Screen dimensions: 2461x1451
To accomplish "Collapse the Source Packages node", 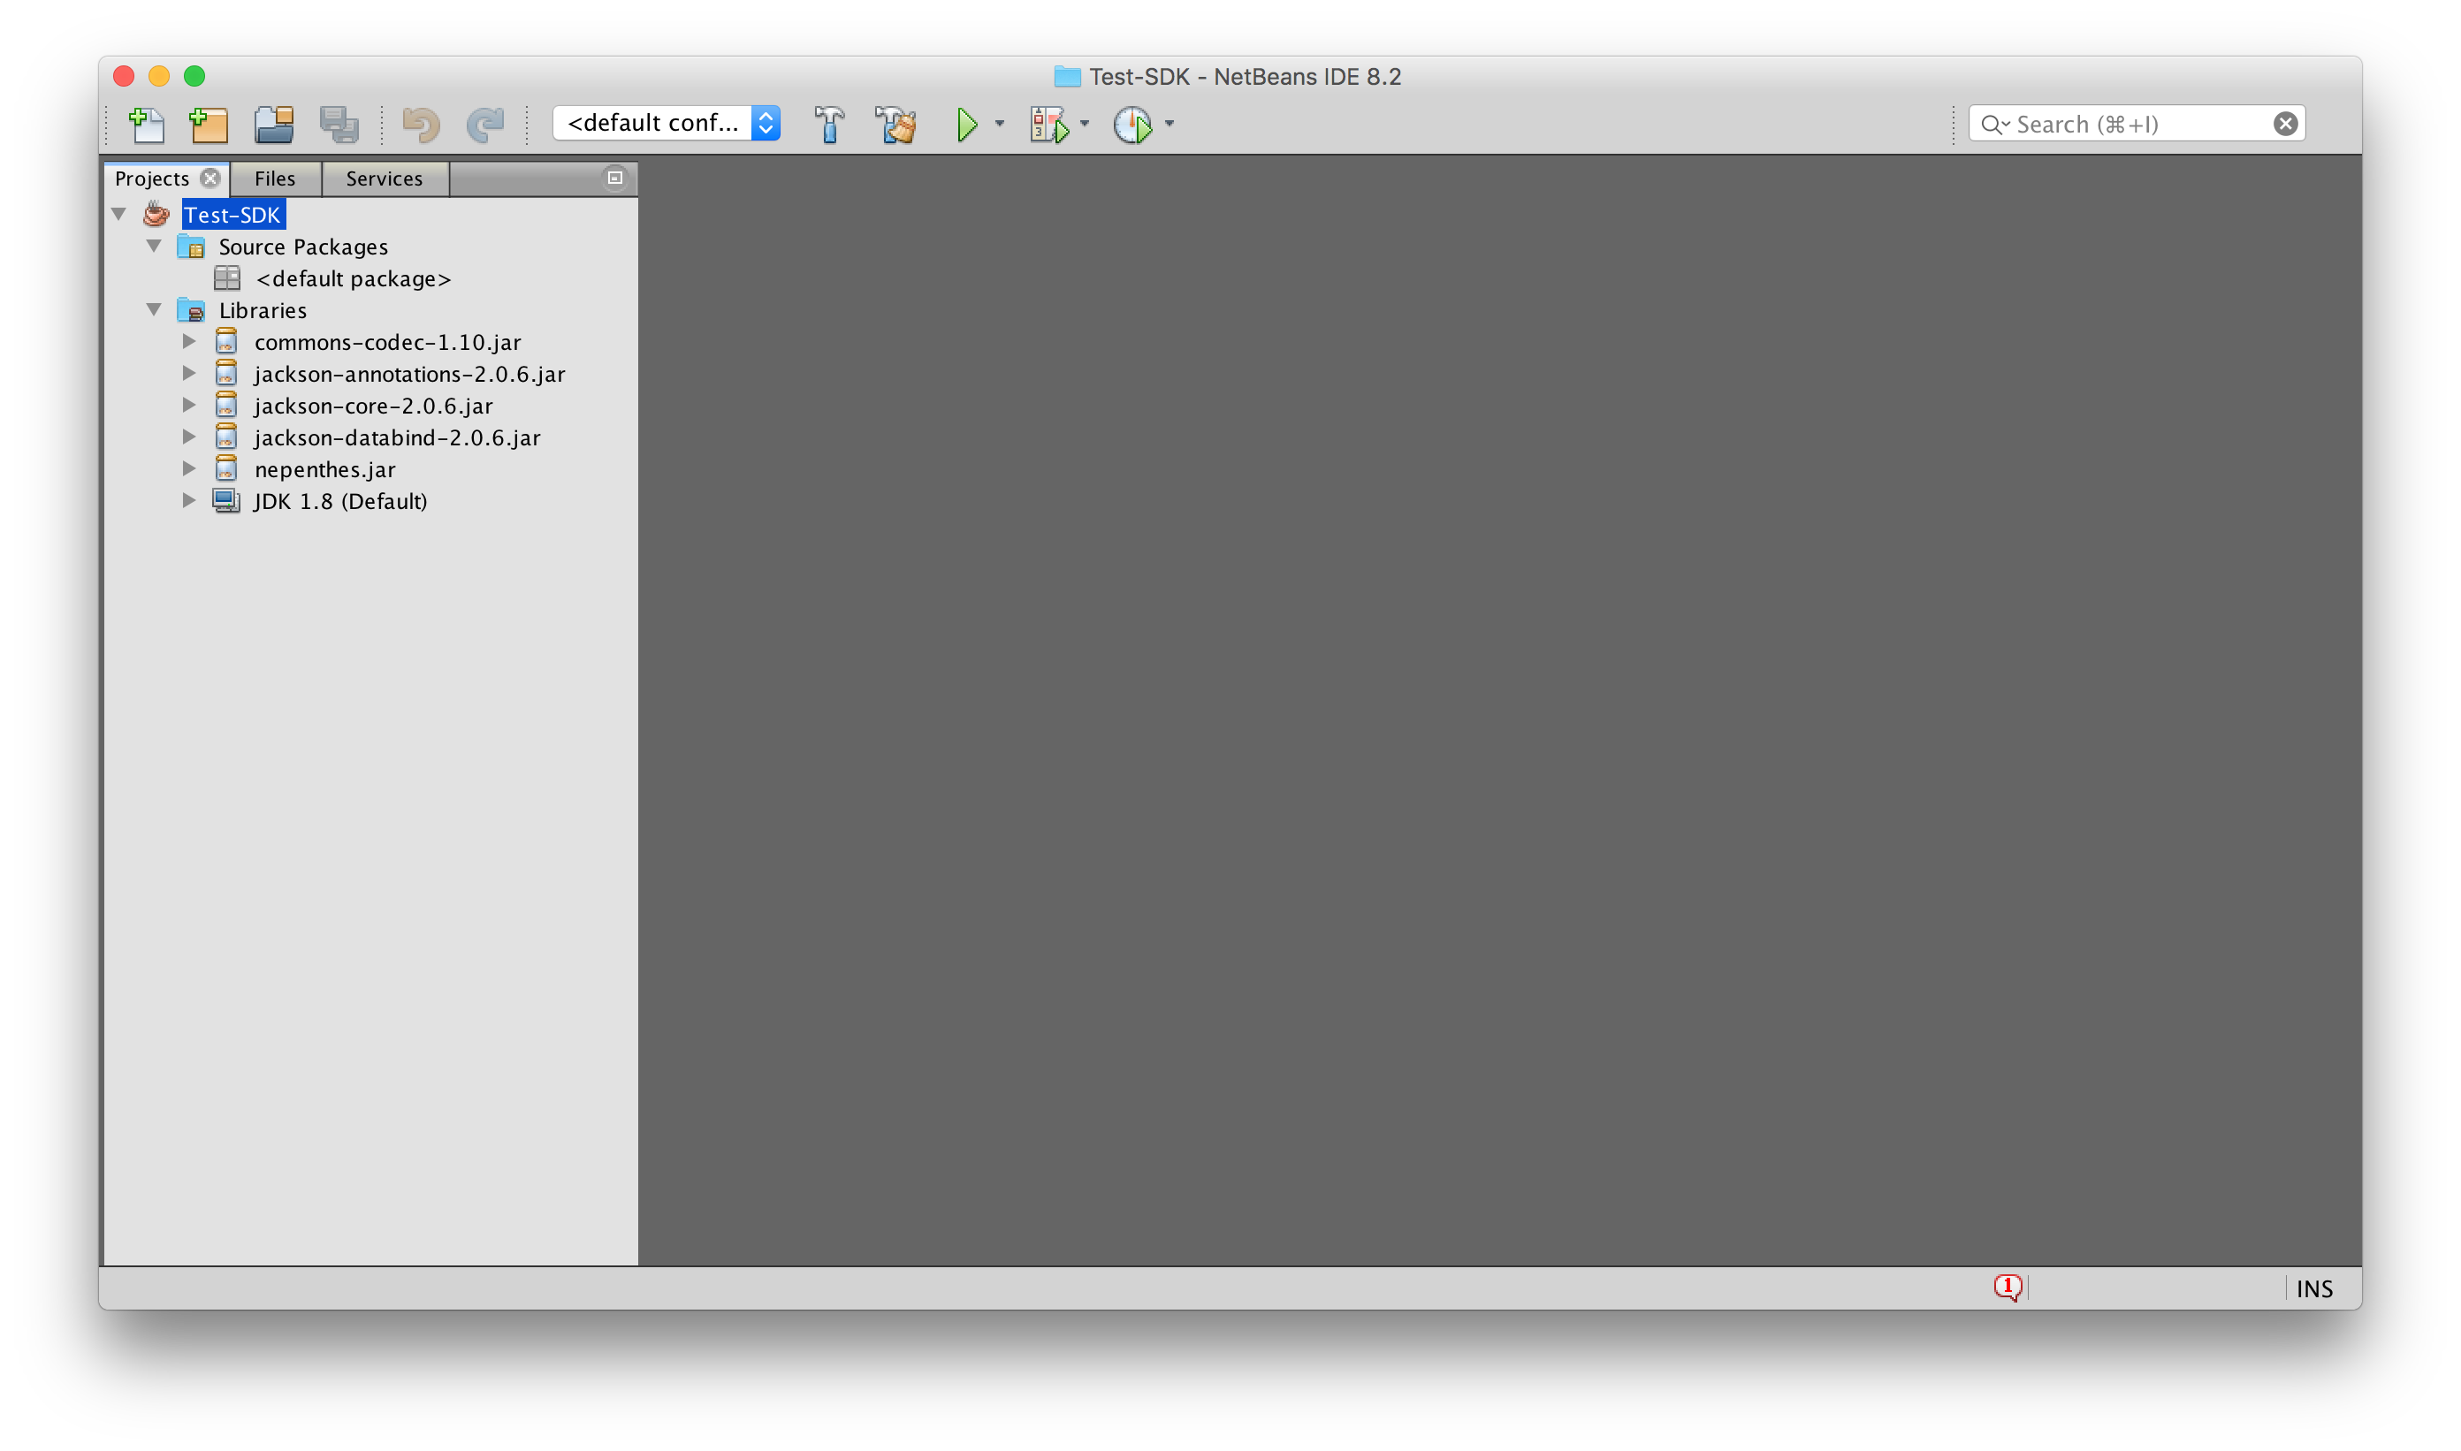I will click(155, 247).
